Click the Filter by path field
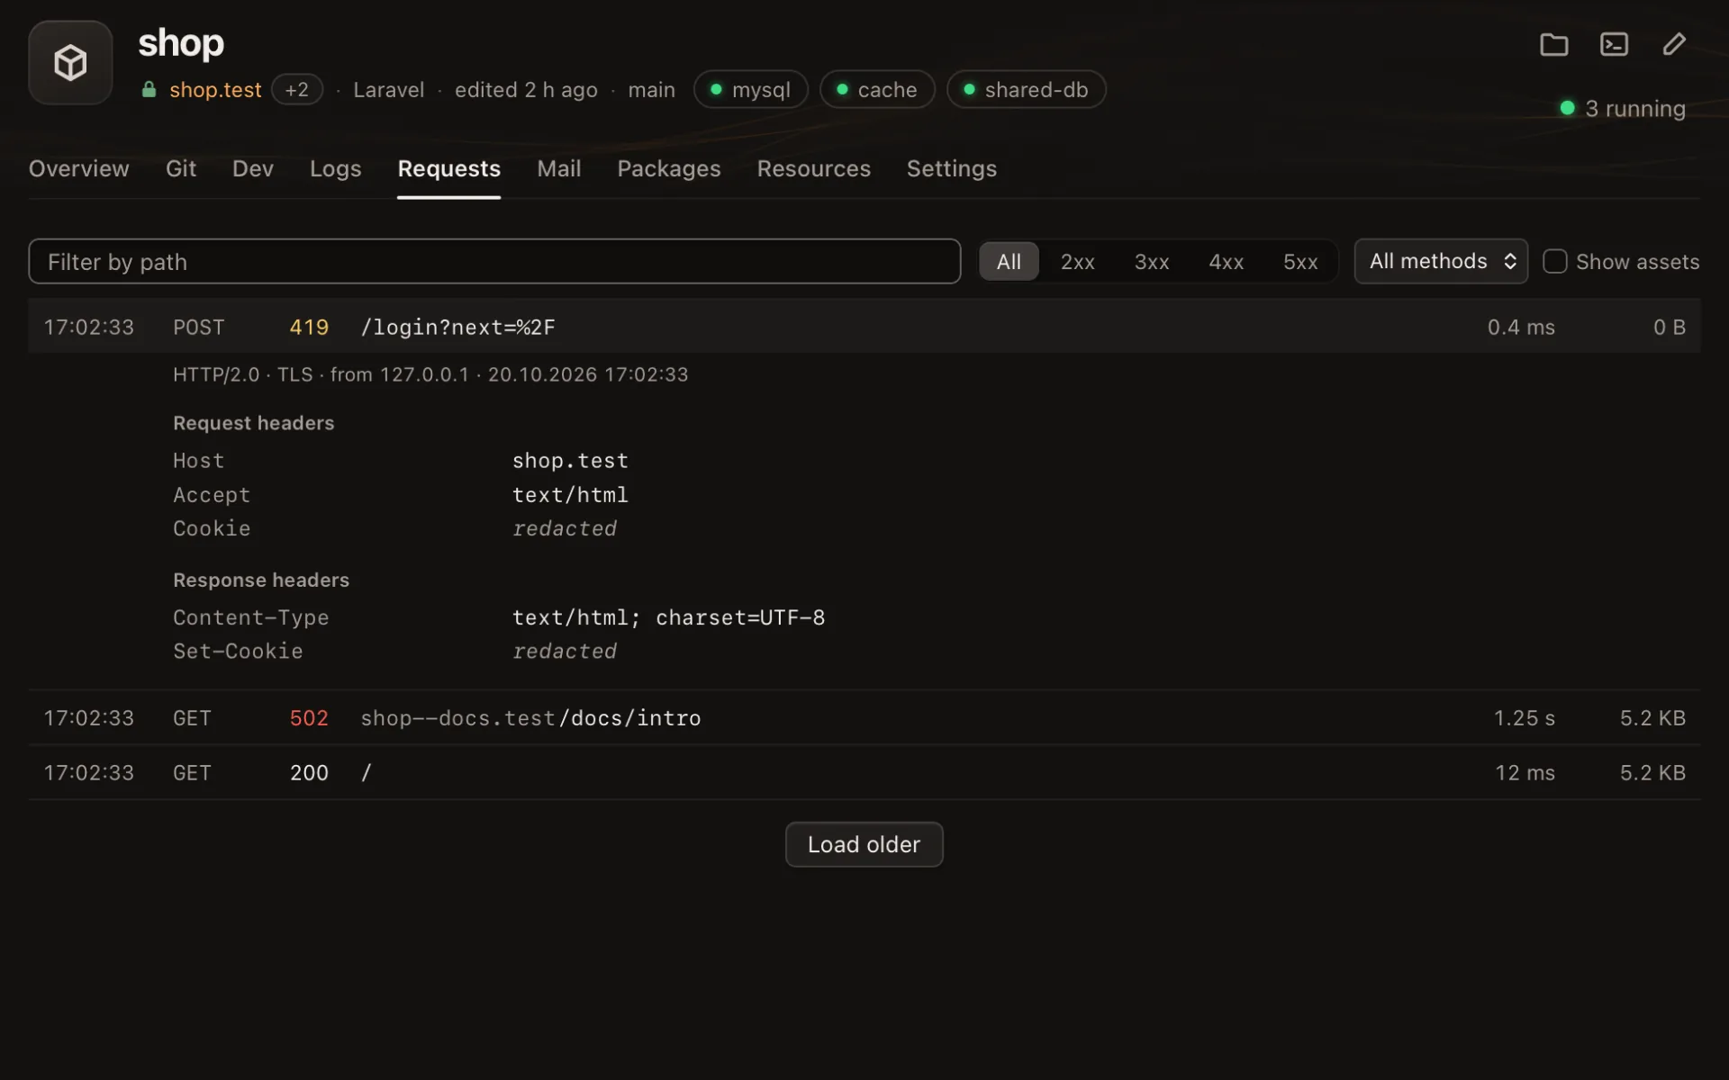Screen dimensions: 1729x1080 click(494, 262)
